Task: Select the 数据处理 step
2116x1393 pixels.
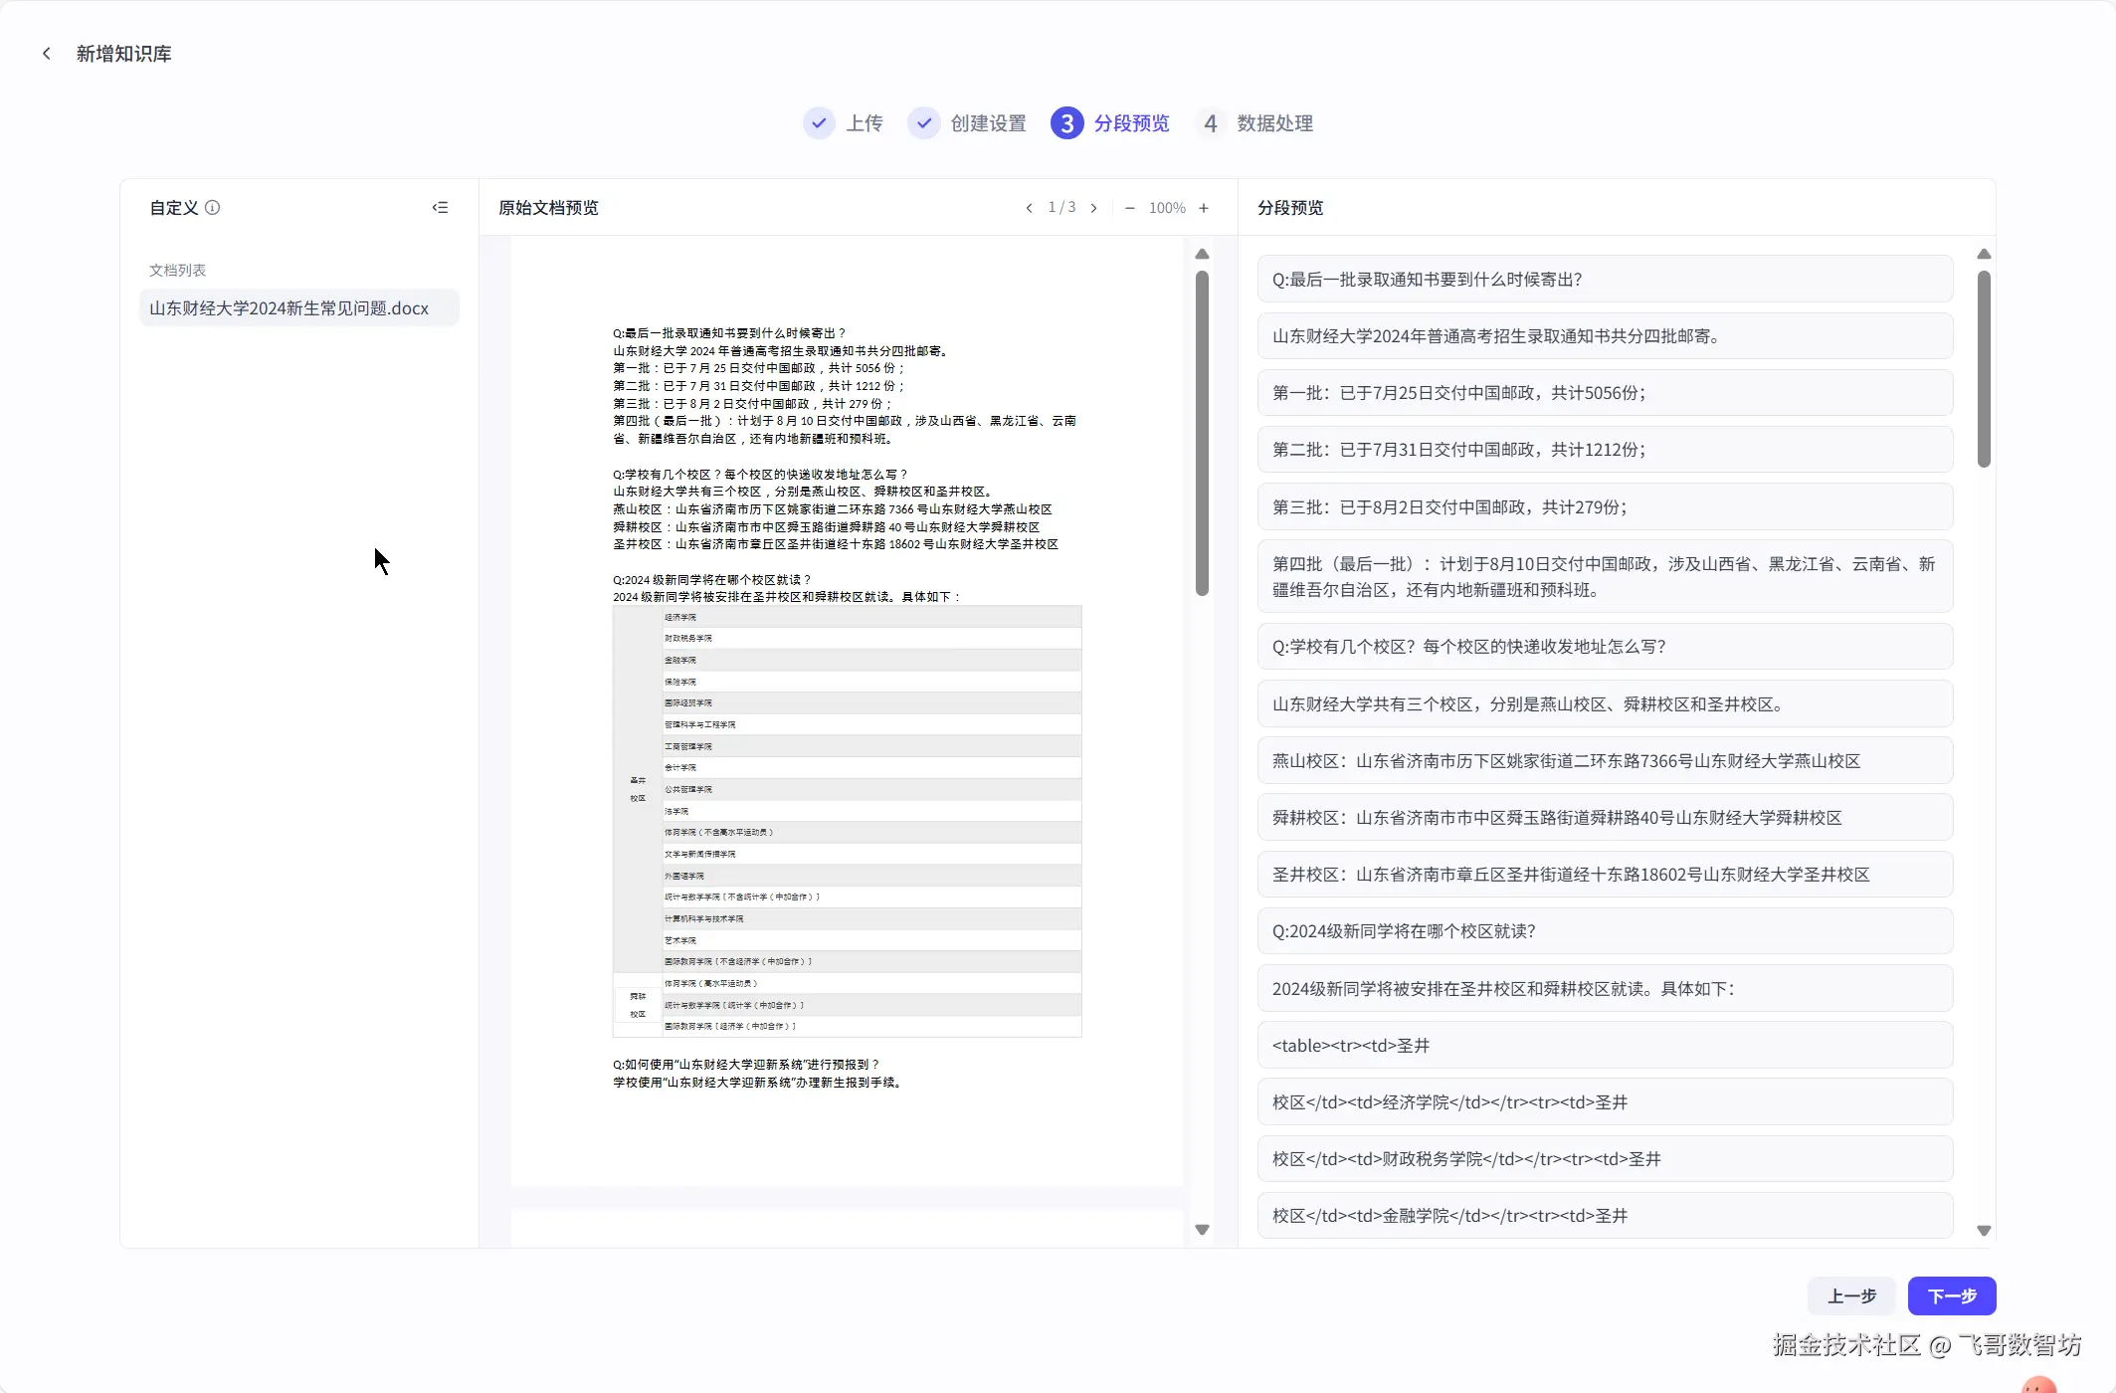Action: (x=1274, y=123)
